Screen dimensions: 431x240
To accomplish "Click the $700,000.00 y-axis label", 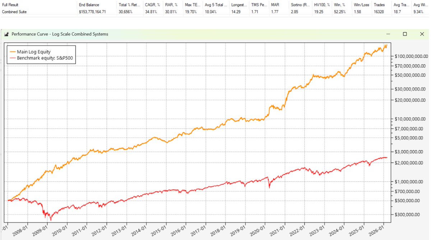I will click(407, 192).
